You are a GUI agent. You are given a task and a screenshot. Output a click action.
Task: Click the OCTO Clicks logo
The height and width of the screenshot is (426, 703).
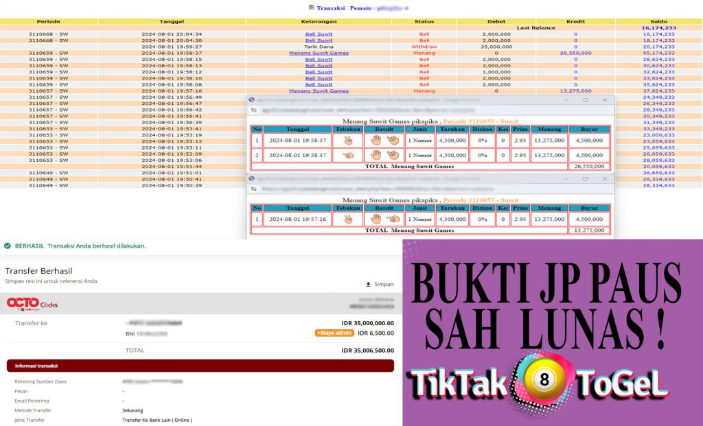32,303
